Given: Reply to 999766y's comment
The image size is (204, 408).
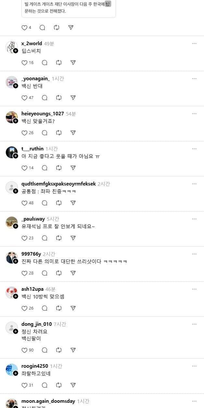Looking at the screenshot, I should (x=45, y=273).
